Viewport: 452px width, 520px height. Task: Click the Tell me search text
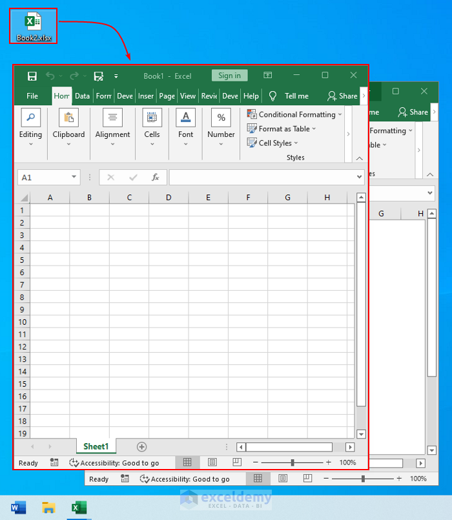tap(296, 96)
